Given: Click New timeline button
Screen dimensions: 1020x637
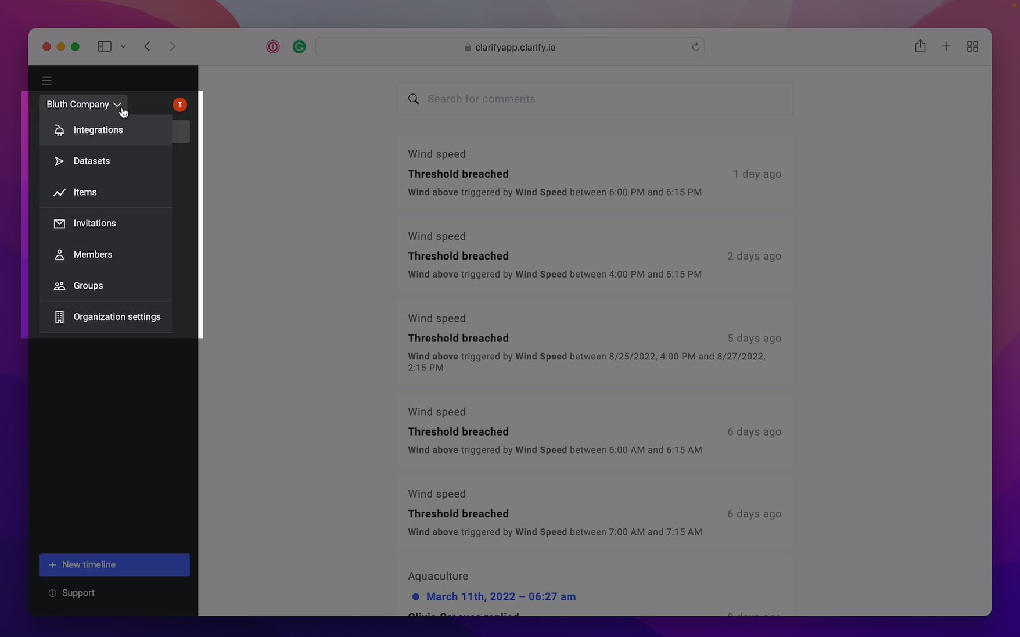Looking at the screenshot, I should [x=114, y=564].
